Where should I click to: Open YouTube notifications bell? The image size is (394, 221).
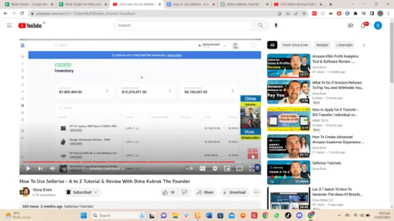[364, 25]
